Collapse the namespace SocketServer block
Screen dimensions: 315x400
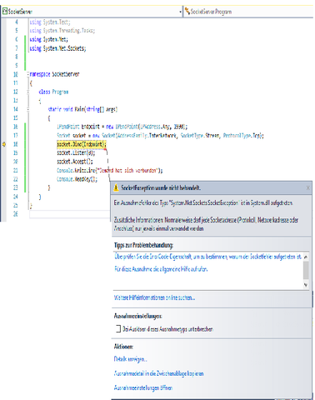coord(28,74)
